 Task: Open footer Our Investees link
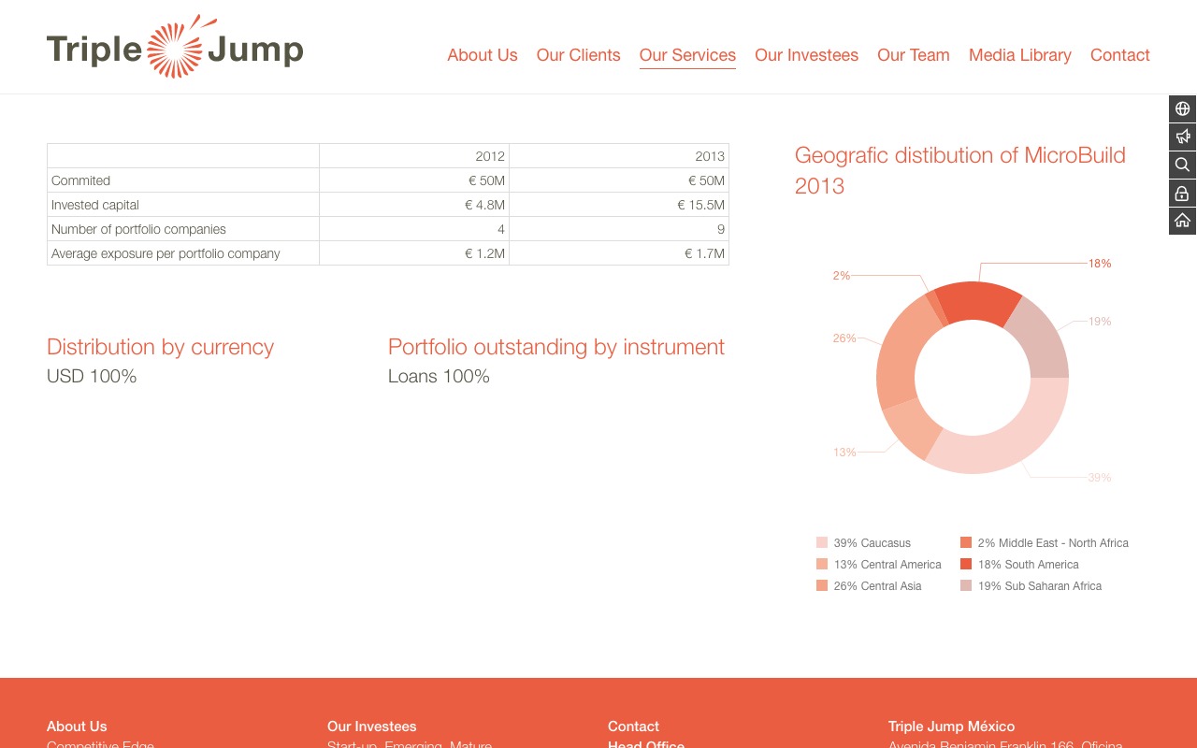[x=371, y=726]
